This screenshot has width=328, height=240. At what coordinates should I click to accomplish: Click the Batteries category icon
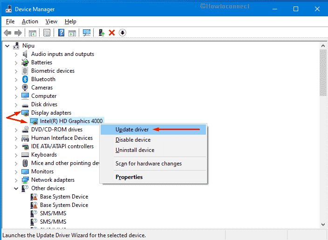25,62
